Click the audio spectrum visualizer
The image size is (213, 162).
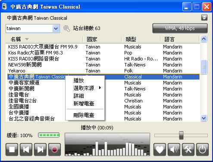coord(107,144)
